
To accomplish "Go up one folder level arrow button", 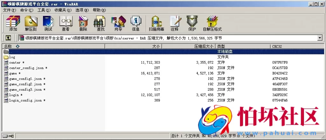I will pyautogui.click(x=8, y=38).
